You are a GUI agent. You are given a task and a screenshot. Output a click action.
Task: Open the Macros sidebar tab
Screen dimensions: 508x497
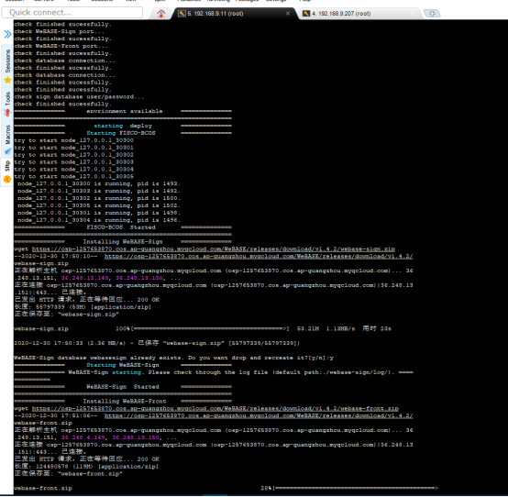point(7,140)
